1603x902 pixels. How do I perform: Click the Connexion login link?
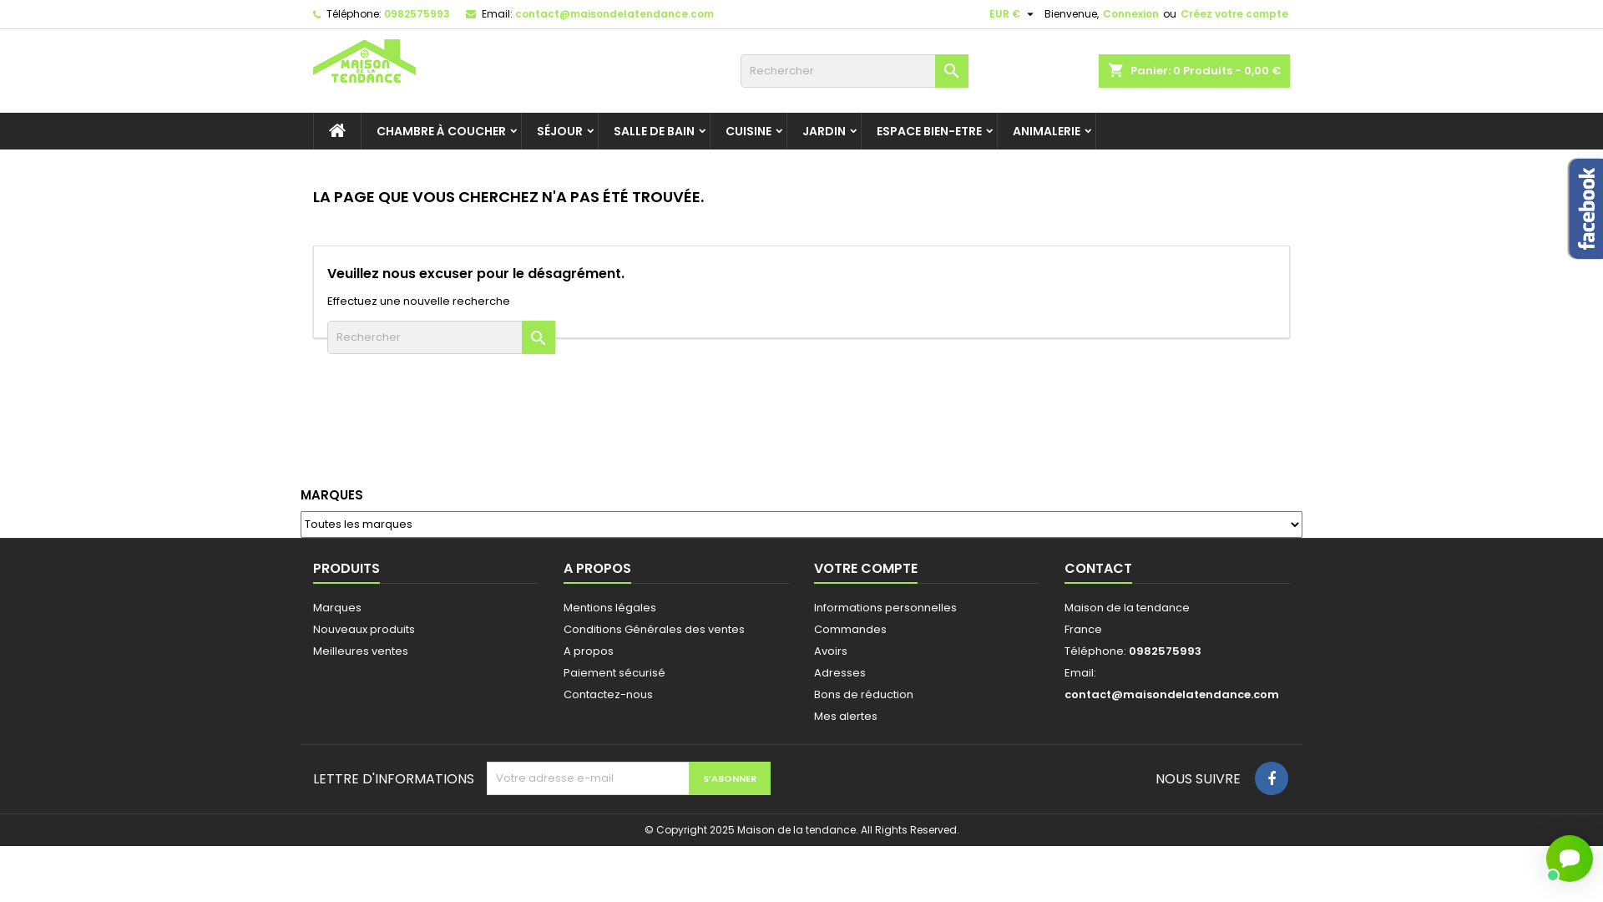click(x=1130, y=14)
